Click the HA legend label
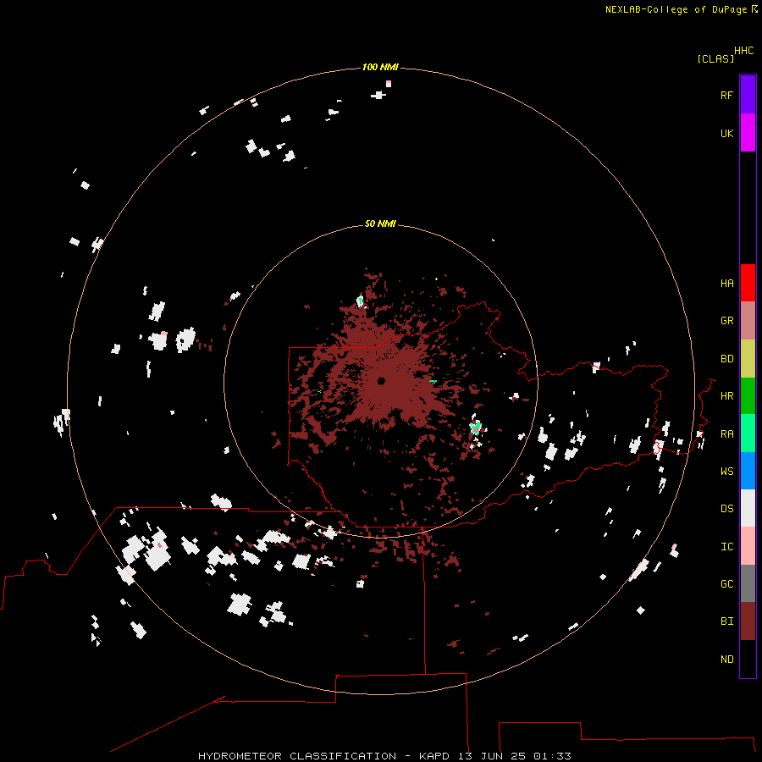 tap(726, 284)
